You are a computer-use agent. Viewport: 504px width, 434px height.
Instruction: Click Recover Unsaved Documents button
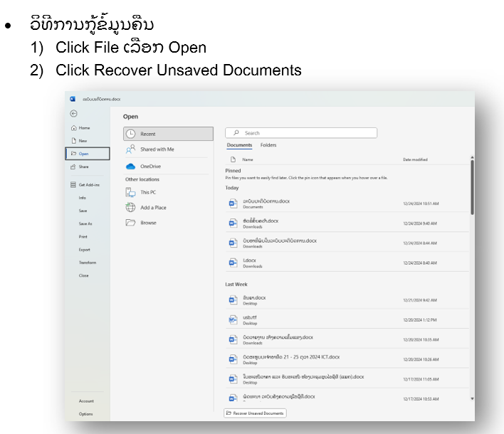pos(255,413)
